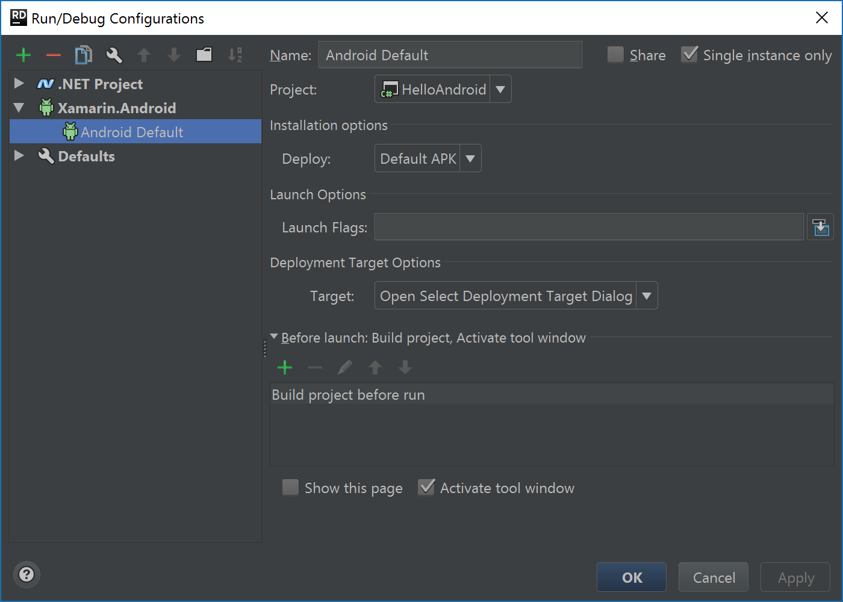Viewport: 843px width, 602px height.
Task: Select Build project before run entry
Action: click(552, 394)
